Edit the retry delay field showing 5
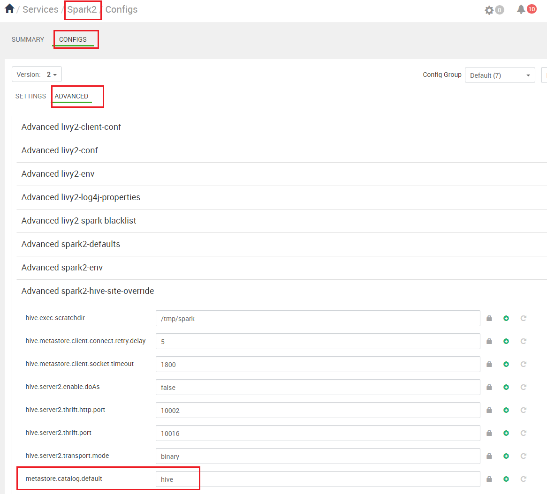Viewport: 547px width, 494px height. click(x=318, y=341)
